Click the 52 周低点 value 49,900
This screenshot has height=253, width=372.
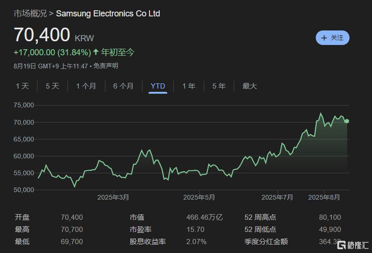tap(330, 230)
